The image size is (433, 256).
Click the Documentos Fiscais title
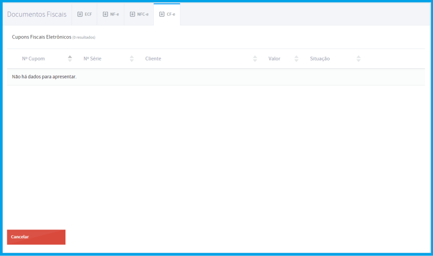[37, 14]
